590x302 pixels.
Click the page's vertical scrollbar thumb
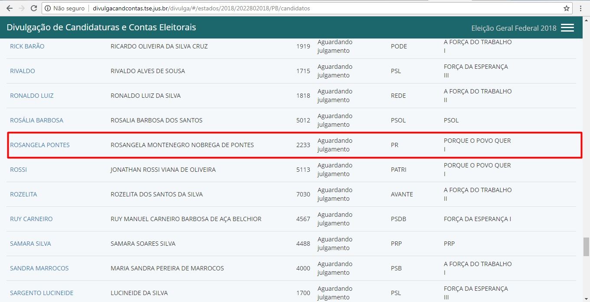[x=586, y=247]
